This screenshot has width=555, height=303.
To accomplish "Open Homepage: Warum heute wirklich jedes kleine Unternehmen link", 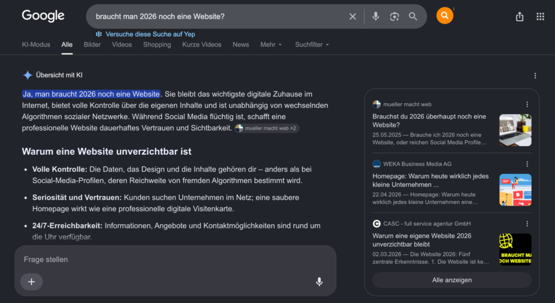I will 430,180.
